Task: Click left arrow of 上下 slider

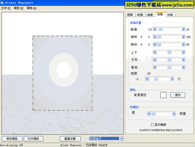Action: (x=155, y=52)
